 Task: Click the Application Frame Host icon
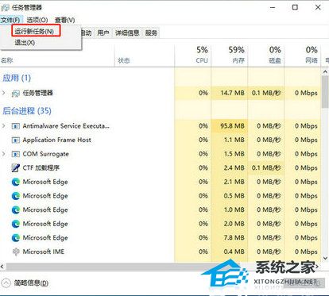click(16, 140)
